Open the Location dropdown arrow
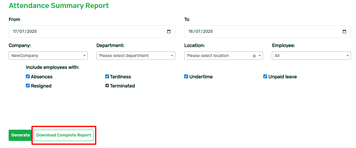 click(260, 56)
